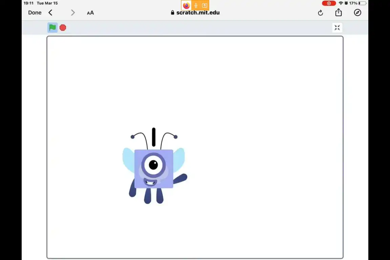The width and height of the screenshot is (390, 260).
Task: Open page in Safari via compass icon
Action: coord(357,13)
